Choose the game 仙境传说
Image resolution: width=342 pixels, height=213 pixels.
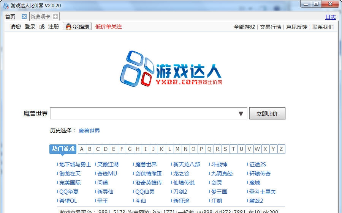[184, 183]
